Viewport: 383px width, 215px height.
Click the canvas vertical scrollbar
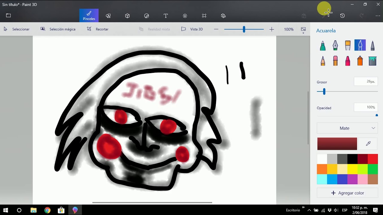coord(308,118)
